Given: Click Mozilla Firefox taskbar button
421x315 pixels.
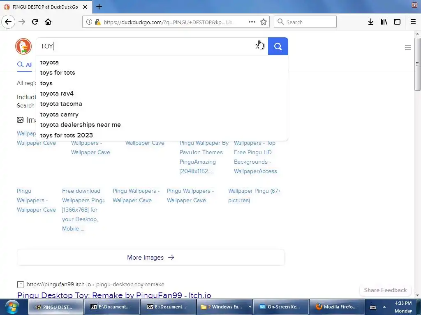Looking at the screenshot, I should click(337, 307).
